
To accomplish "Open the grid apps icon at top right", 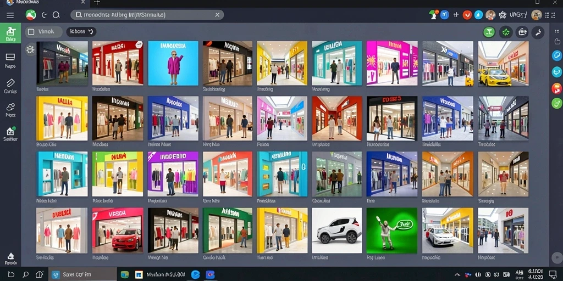I will point(548,15).
